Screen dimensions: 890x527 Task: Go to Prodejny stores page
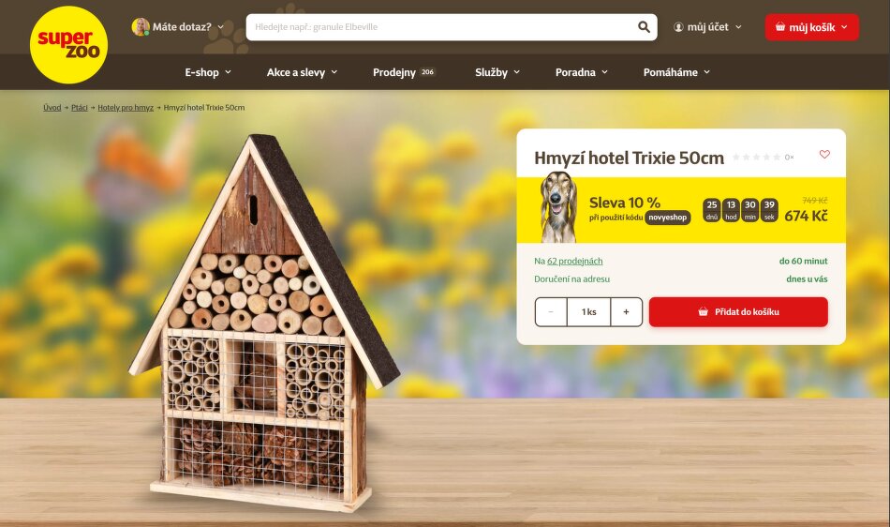pyautogui.click(x=404, y=72)
